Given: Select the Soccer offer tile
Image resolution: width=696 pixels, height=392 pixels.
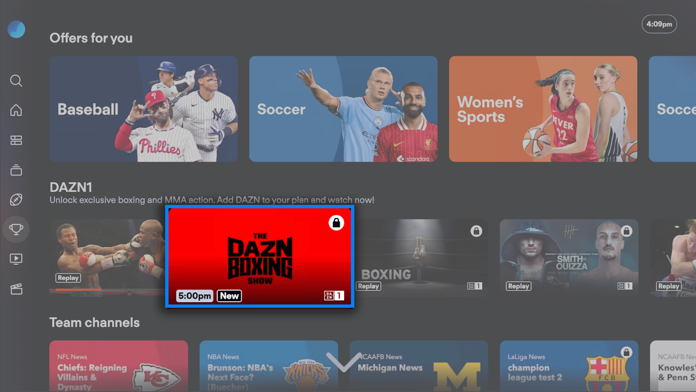Looking at the screenshot, I should [x=343, y=109].
